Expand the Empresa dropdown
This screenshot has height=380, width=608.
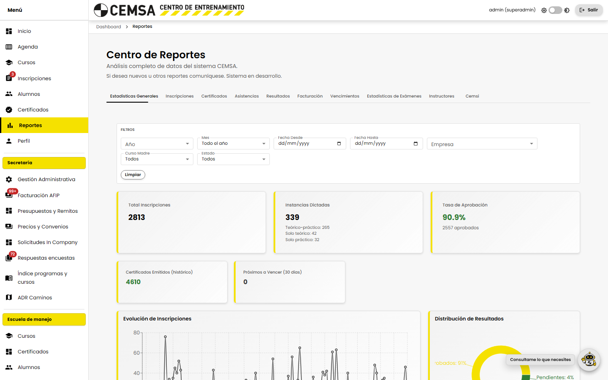(482, 144)
